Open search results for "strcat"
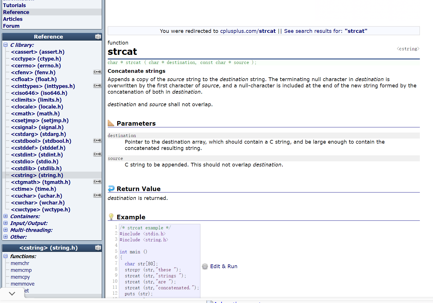The width and height of the screenshot is (433, 303). click(326, 31)
